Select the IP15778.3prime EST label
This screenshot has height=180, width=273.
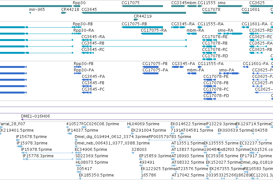38,156
